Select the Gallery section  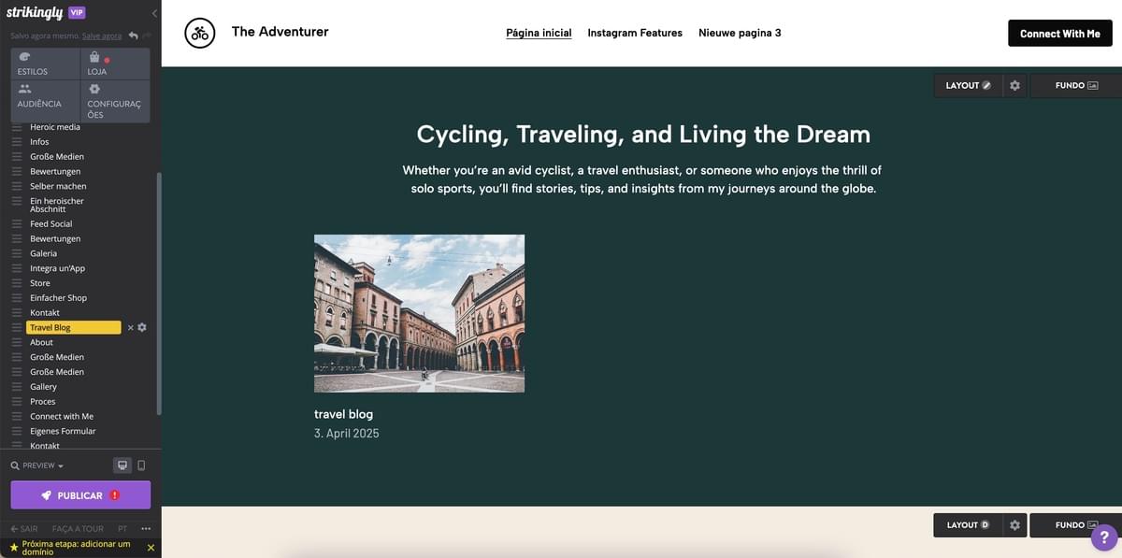click(43, 386)
